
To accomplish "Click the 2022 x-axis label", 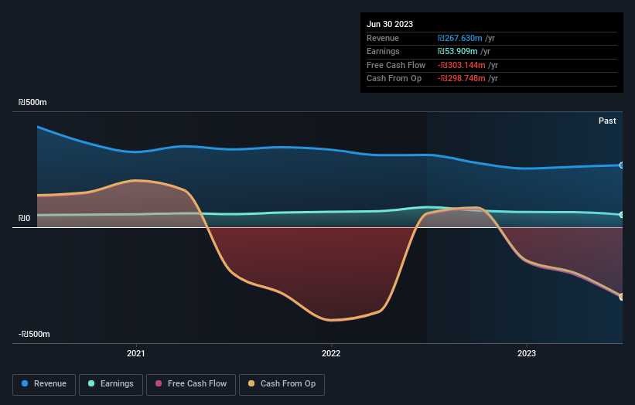I will (331, 353).
